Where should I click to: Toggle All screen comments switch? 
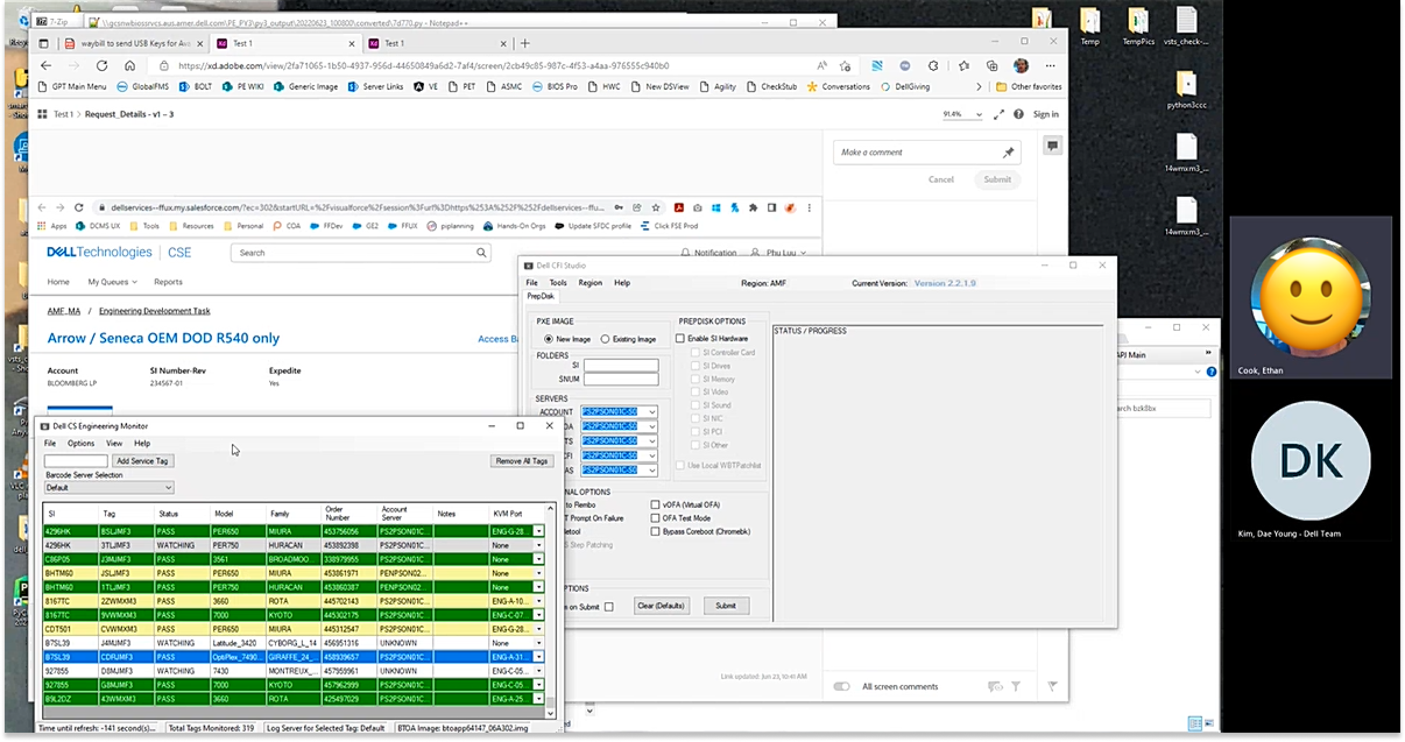coord(841,687)
